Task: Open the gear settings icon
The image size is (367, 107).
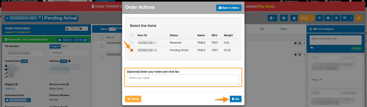Action: [336, 18]
